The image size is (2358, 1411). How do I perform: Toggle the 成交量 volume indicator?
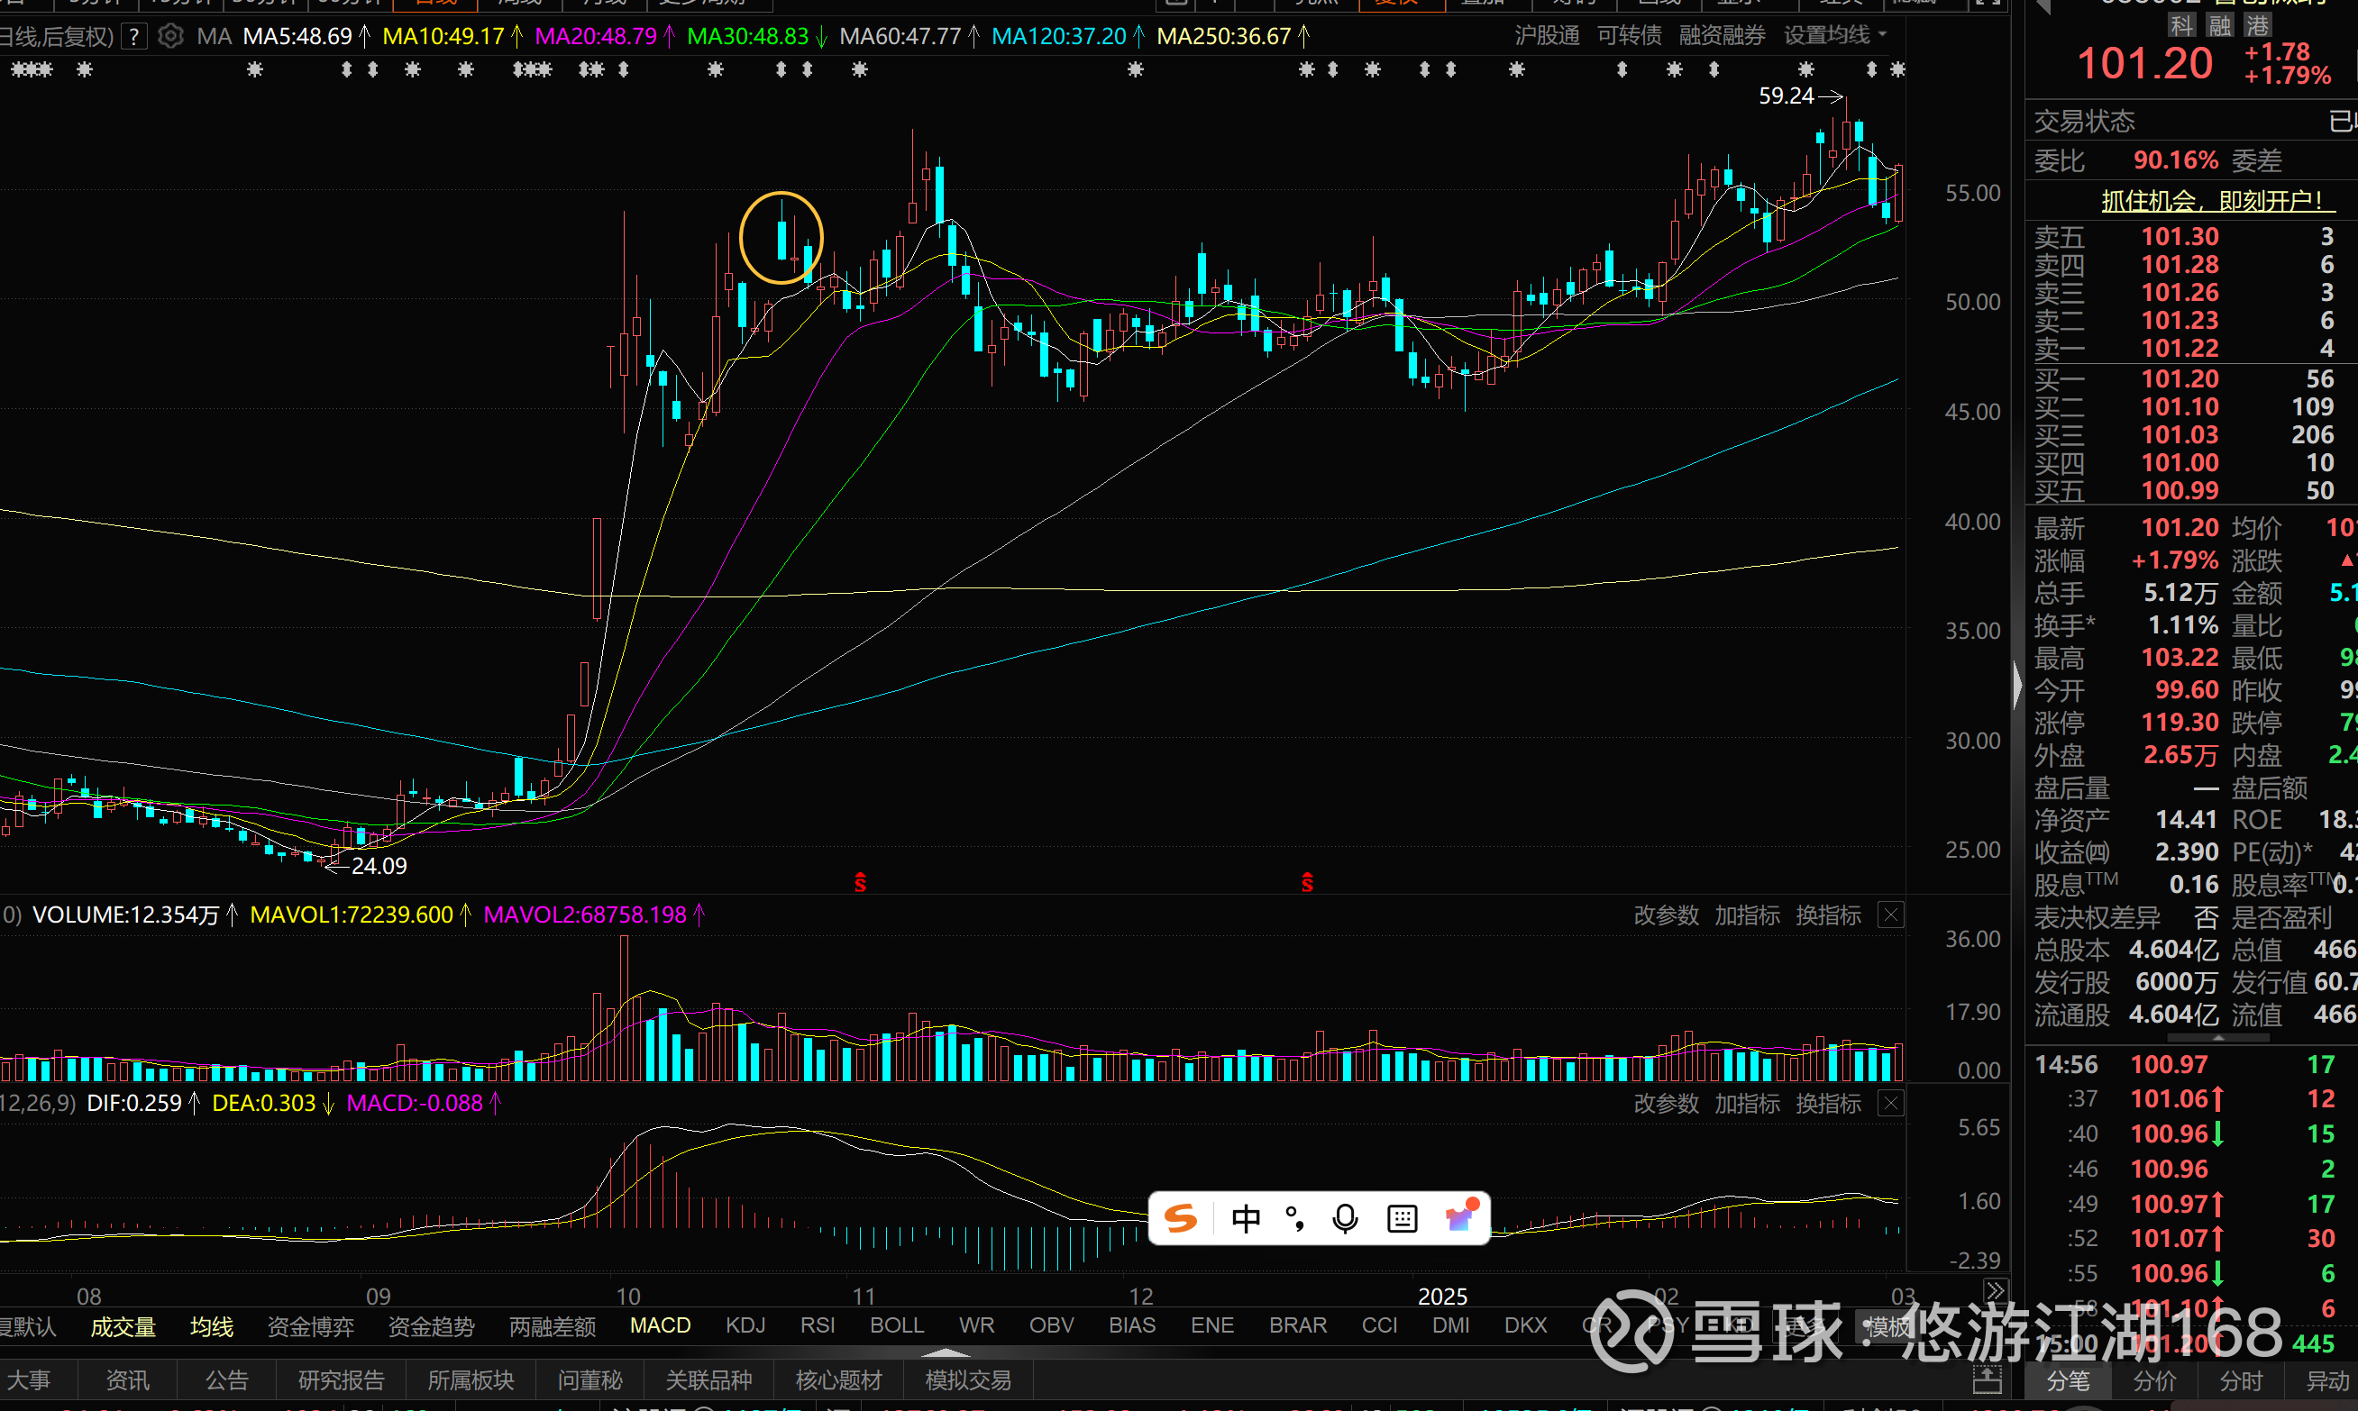point(123,1326)
